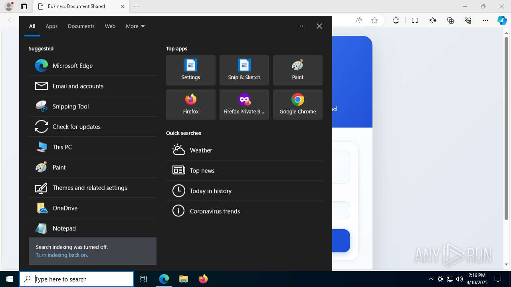Screen dimensions: 511x287
Task: Launch Snipping Tool from suggestions
Action: pyautogui.click(x=93, y=106)
